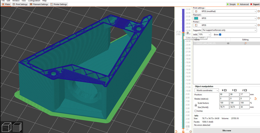
Task: Switch to the Filament Settings tab
Action: point(39,4)
